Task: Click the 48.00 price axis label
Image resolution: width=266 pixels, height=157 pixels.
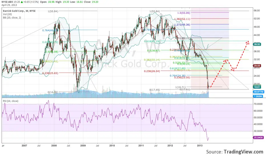Action: (257, 27)
